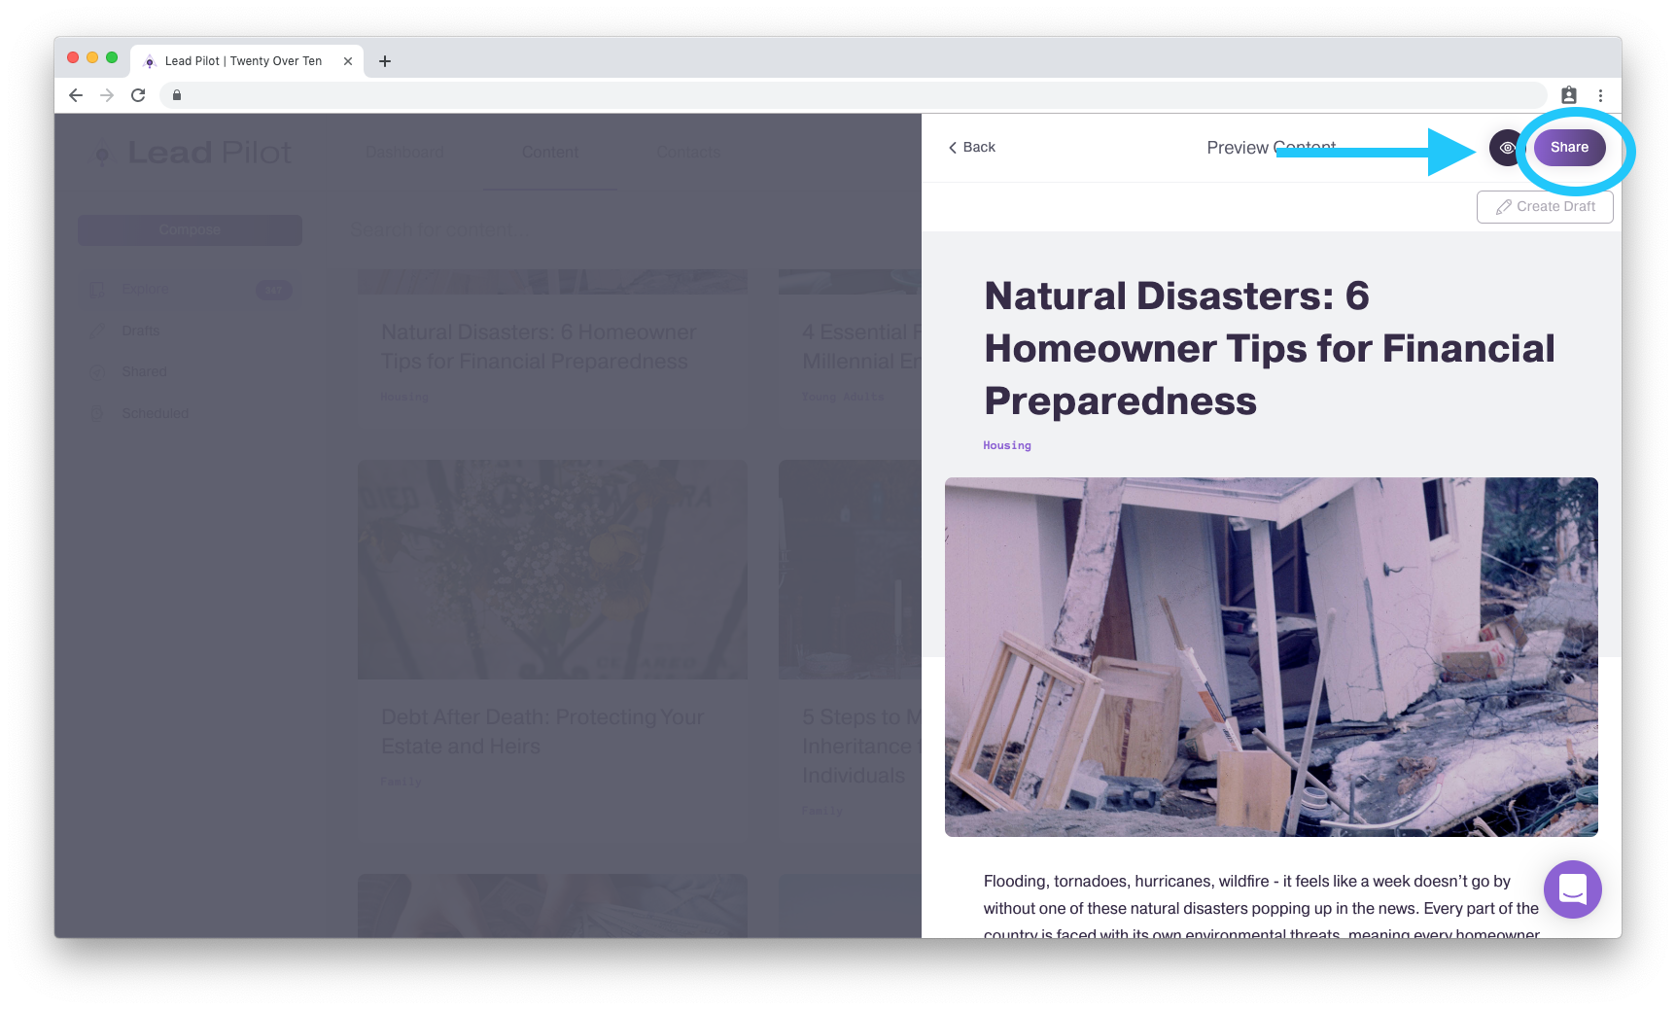Click the padlock site info icon
The image size is (1676, 1010).
[x=177, y=95]
